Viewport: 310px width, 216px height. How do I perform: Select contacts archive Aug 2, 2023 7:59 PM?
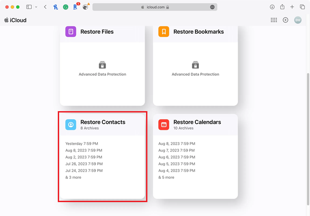84,157
